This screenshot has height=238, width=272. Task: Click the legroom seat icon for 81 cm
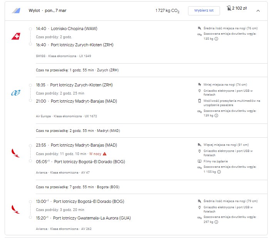(200, 145)
